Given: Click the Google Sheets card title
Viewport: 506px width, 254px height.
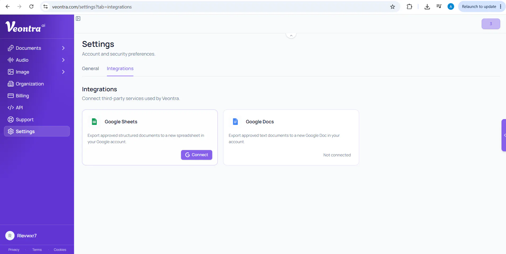Looking at the screenshot, I should [121, 122].
